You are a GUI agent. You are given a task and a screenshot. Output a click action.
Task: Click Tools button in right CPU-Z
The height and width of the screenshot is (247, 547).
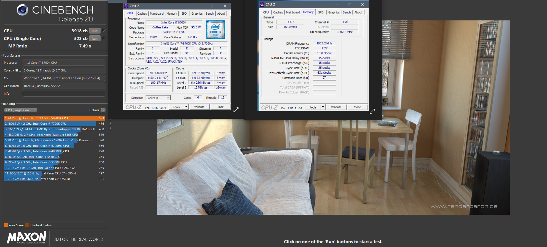tap(313, 107)
